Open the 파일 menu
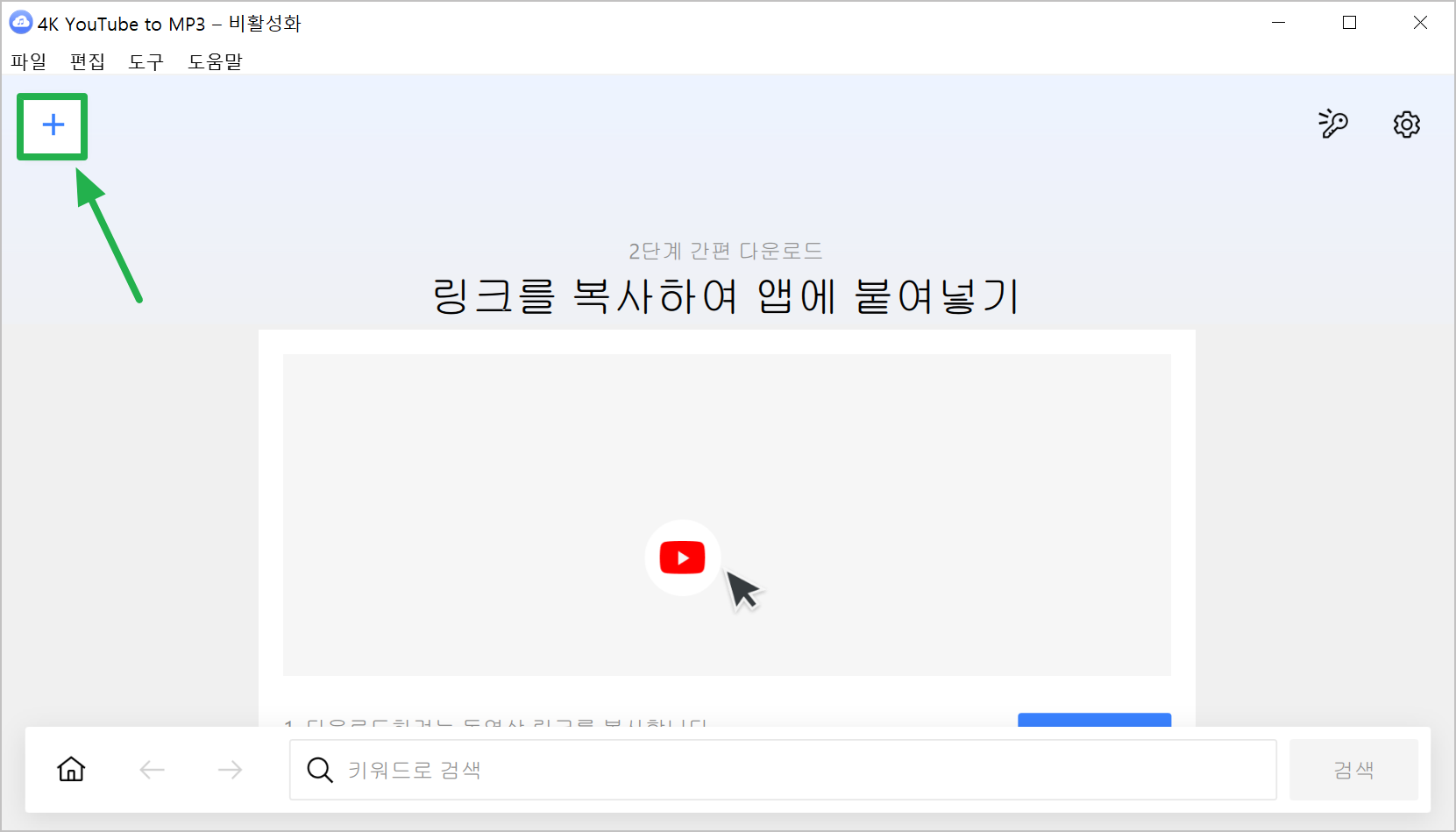This screenshot has width=1456, height=832. pyautogui.click(x=28, y=61)
